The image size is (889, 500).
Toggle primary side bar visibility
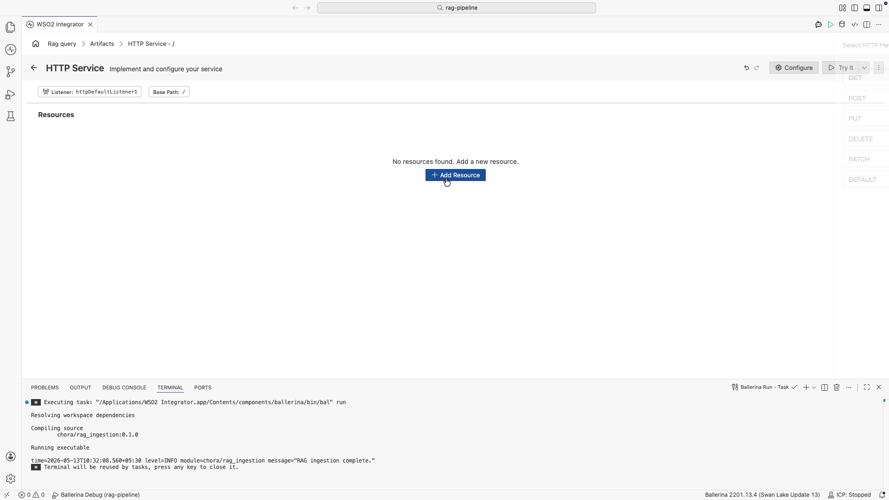(854, 8)
